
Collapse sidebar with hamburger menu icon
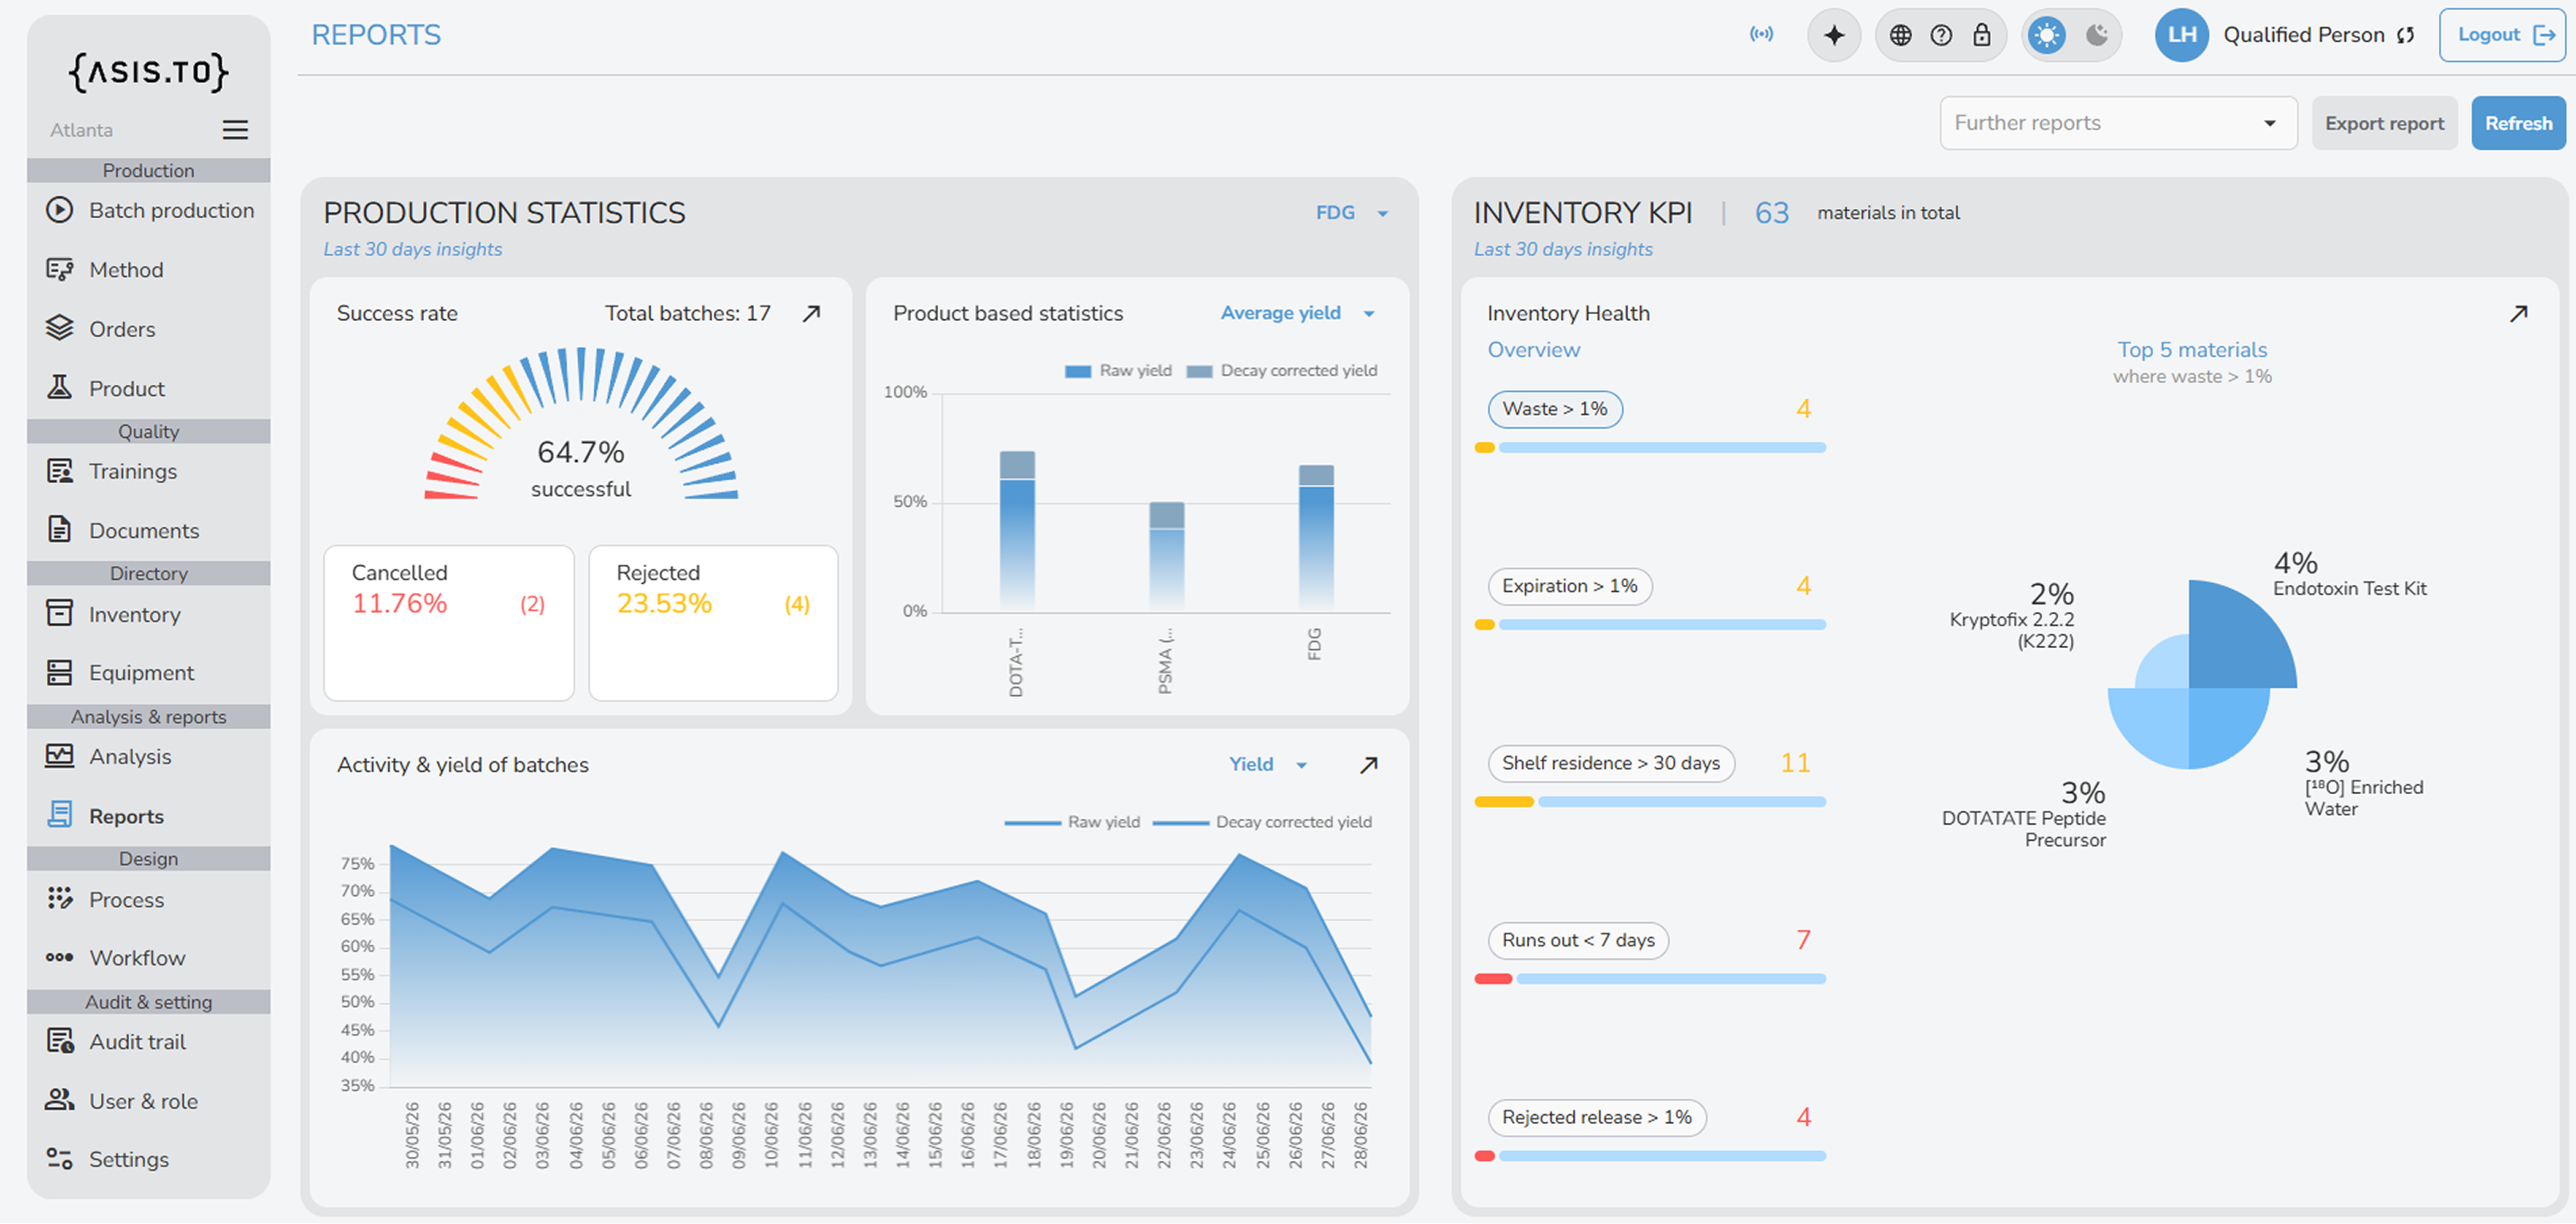pos(235,130)
